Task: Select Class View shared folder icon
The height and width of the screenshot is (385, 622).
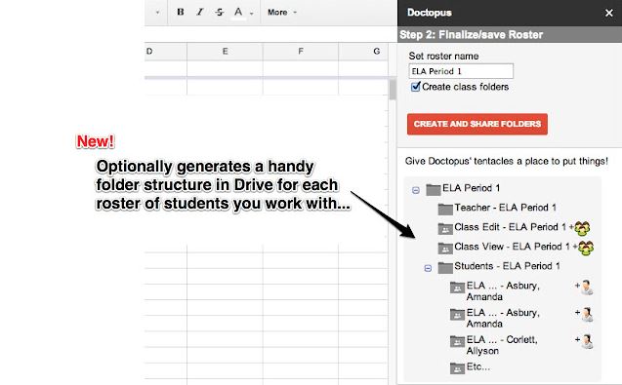Action: (x=445, y=248)
